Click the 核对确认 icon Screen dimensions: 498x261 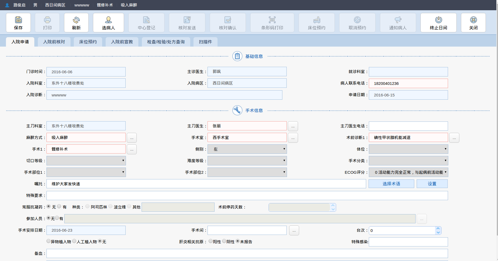pos(228,20)
